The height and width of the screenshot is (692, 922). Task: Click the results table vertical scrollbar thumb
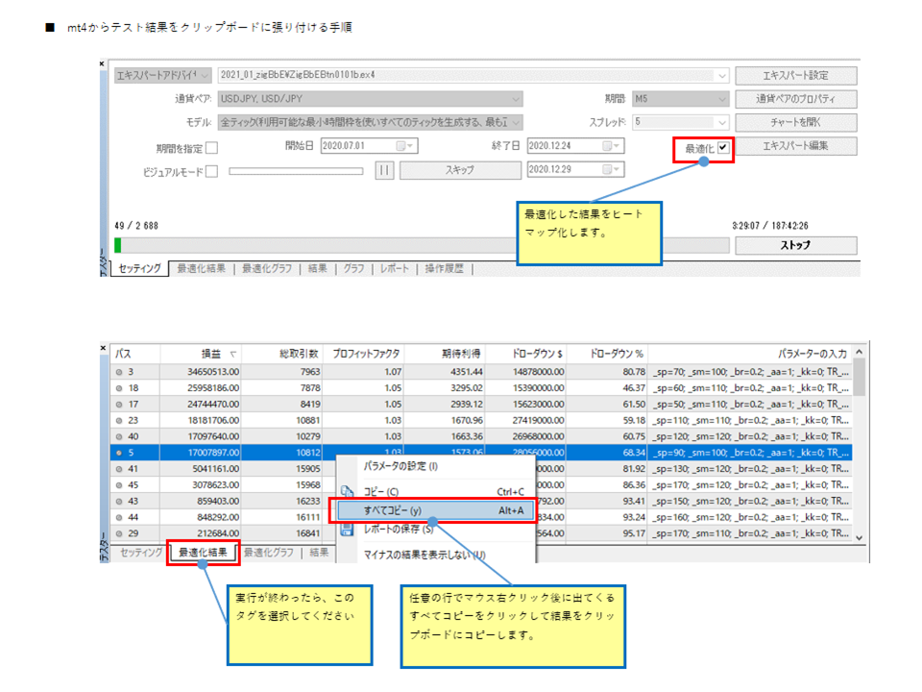859,377
